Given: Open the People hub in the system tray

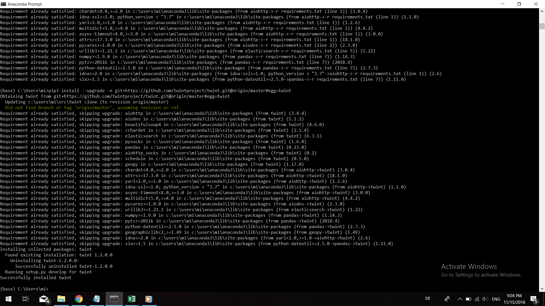Looking at the screenshot, I should (x=447, y=299).
